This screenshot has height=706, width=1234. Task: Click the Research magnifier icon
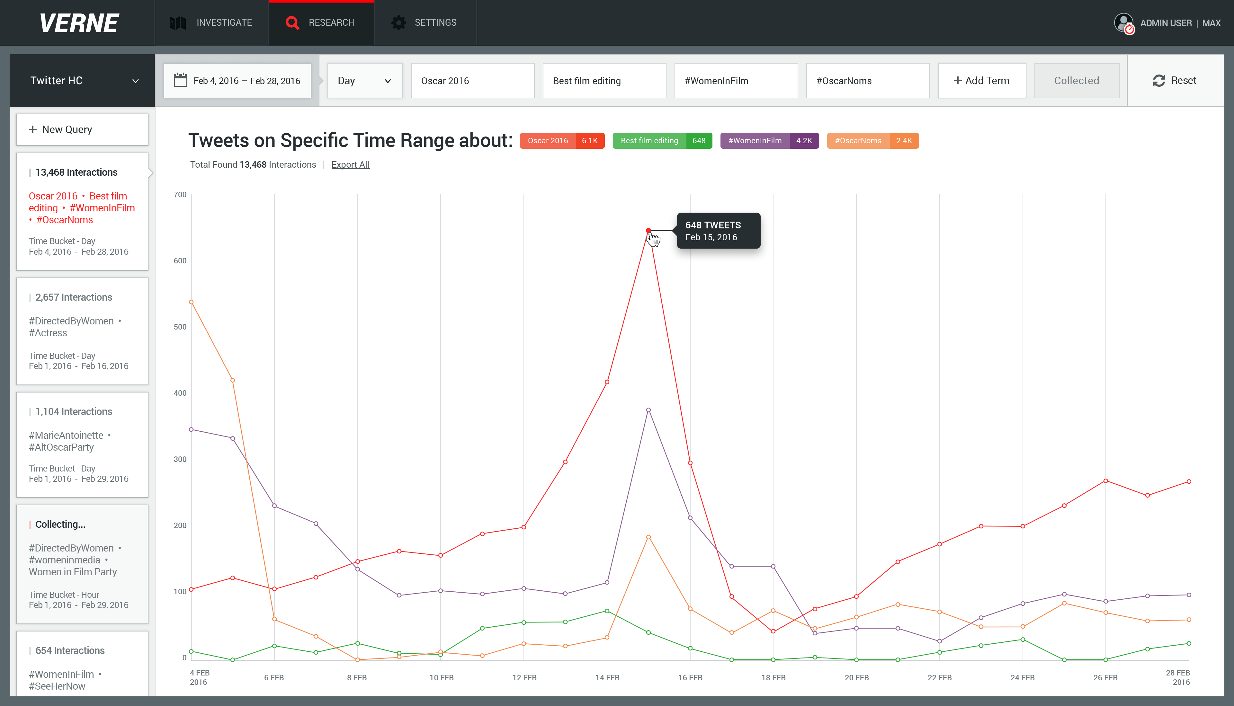[292, 23]
